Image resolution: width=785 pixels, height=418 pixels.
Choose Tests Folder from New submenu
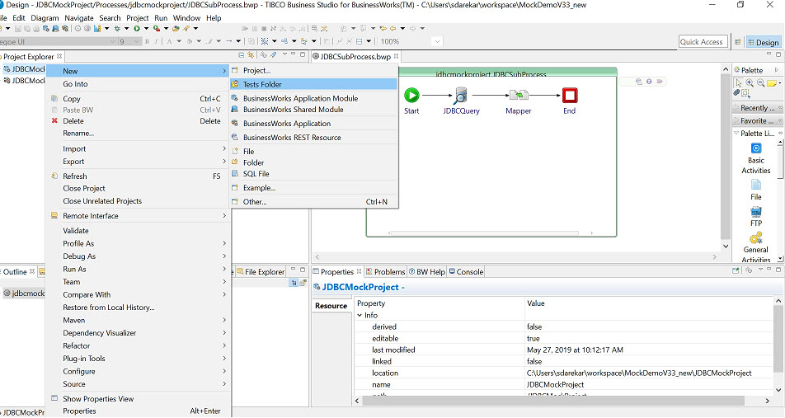coord(262,84)
